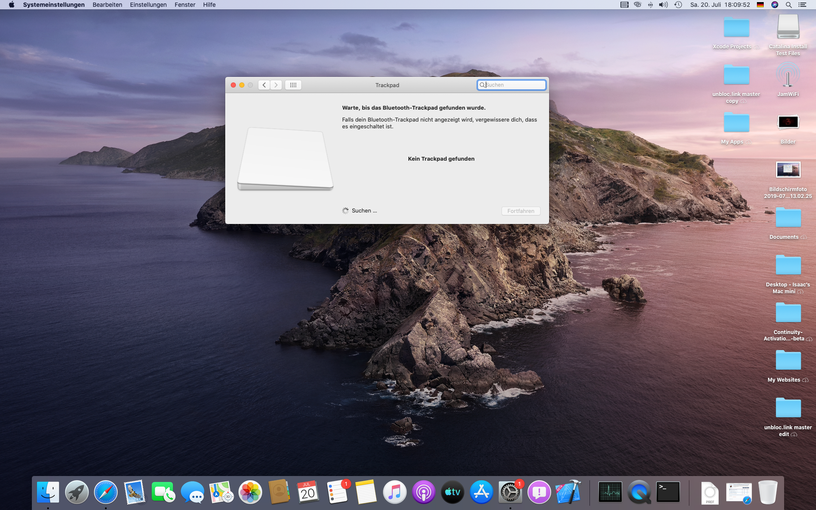The height and width of the screenshot is (510, 816).
Task: Select the Bildschirmfoto desktop thumbnail
Action: coord(788,170)
